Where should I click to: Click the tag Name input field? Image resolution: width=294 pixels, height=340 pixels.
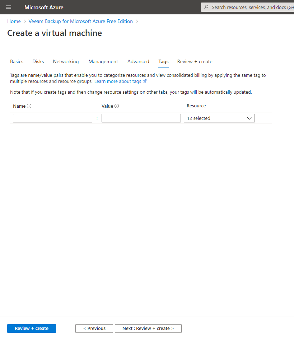pyautogui.click(x=52, y=118)
